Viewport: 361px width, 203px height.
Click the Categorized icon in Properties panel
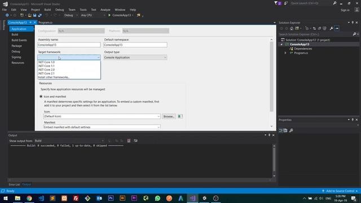[281, 130]
